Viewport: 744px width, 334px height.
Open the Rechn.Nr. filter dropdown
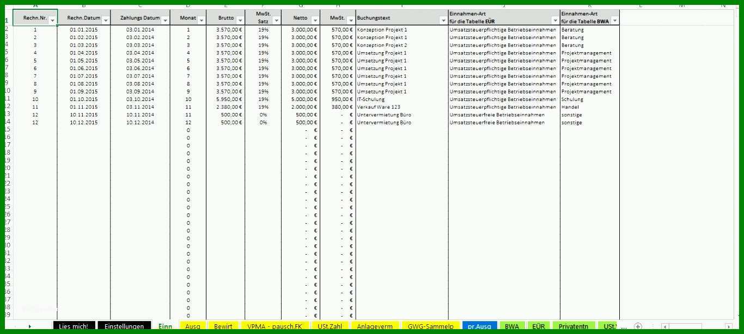[52, 21]
